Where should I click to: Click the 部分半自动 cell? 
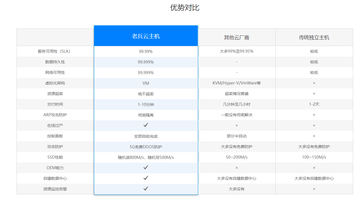[x=237, y=136]
